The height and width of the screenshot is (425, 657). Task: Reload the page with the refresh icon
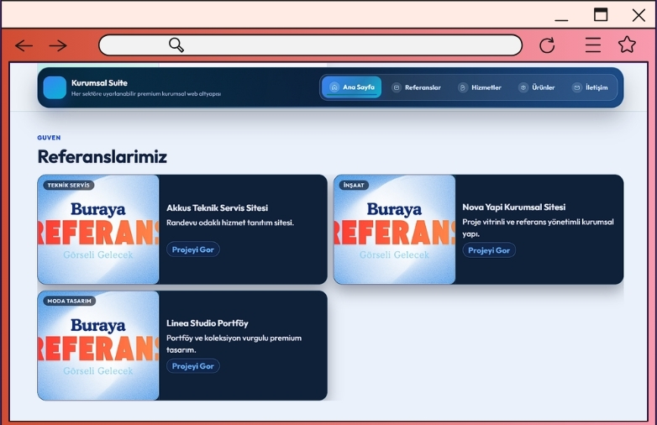(x=547, y=45)
